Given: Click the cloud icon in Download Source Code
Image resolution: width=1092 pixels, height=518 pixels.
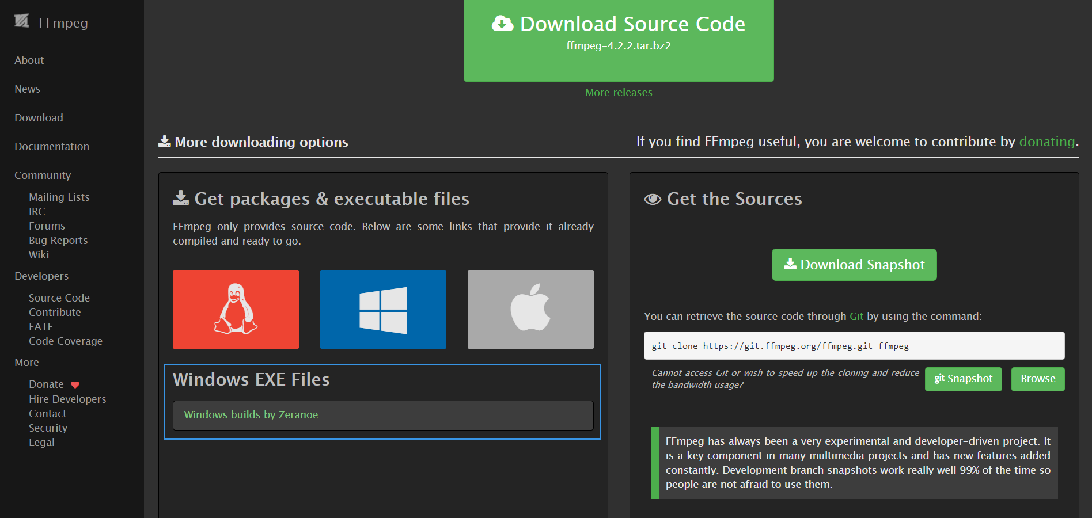Looking at the screenshot, I should (x=502, y=24).
